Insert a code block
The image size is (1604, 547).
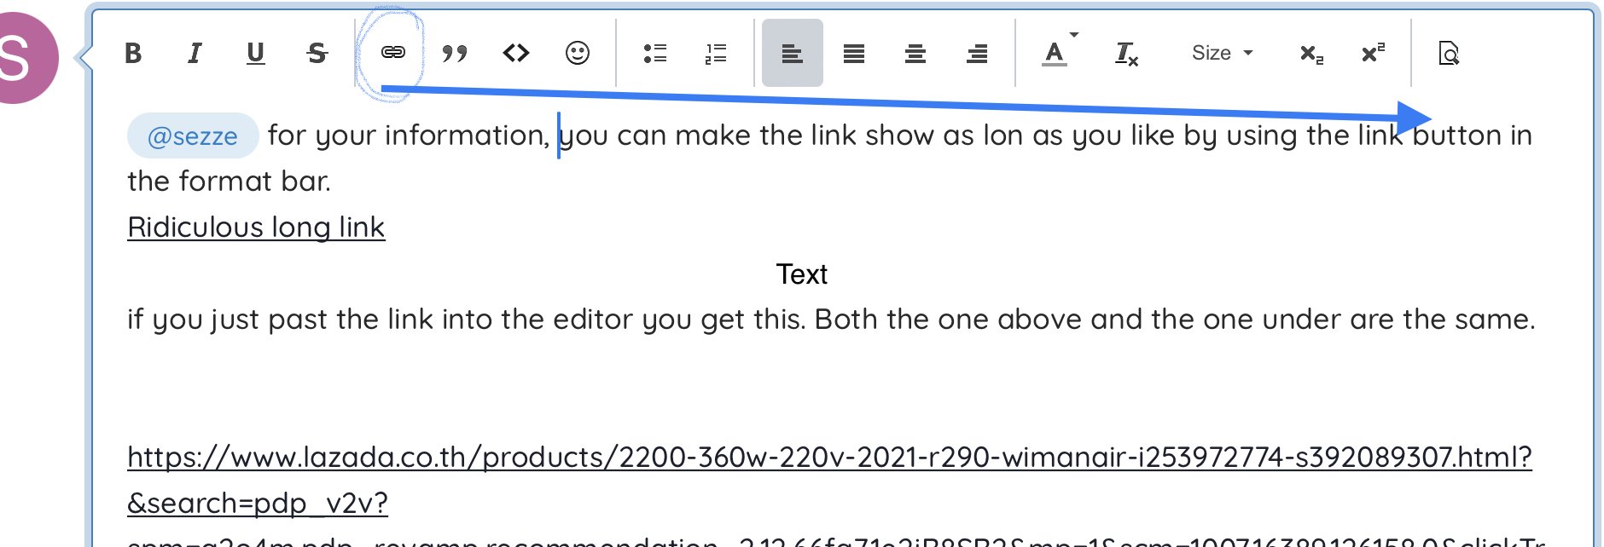(x=516, y=54)
